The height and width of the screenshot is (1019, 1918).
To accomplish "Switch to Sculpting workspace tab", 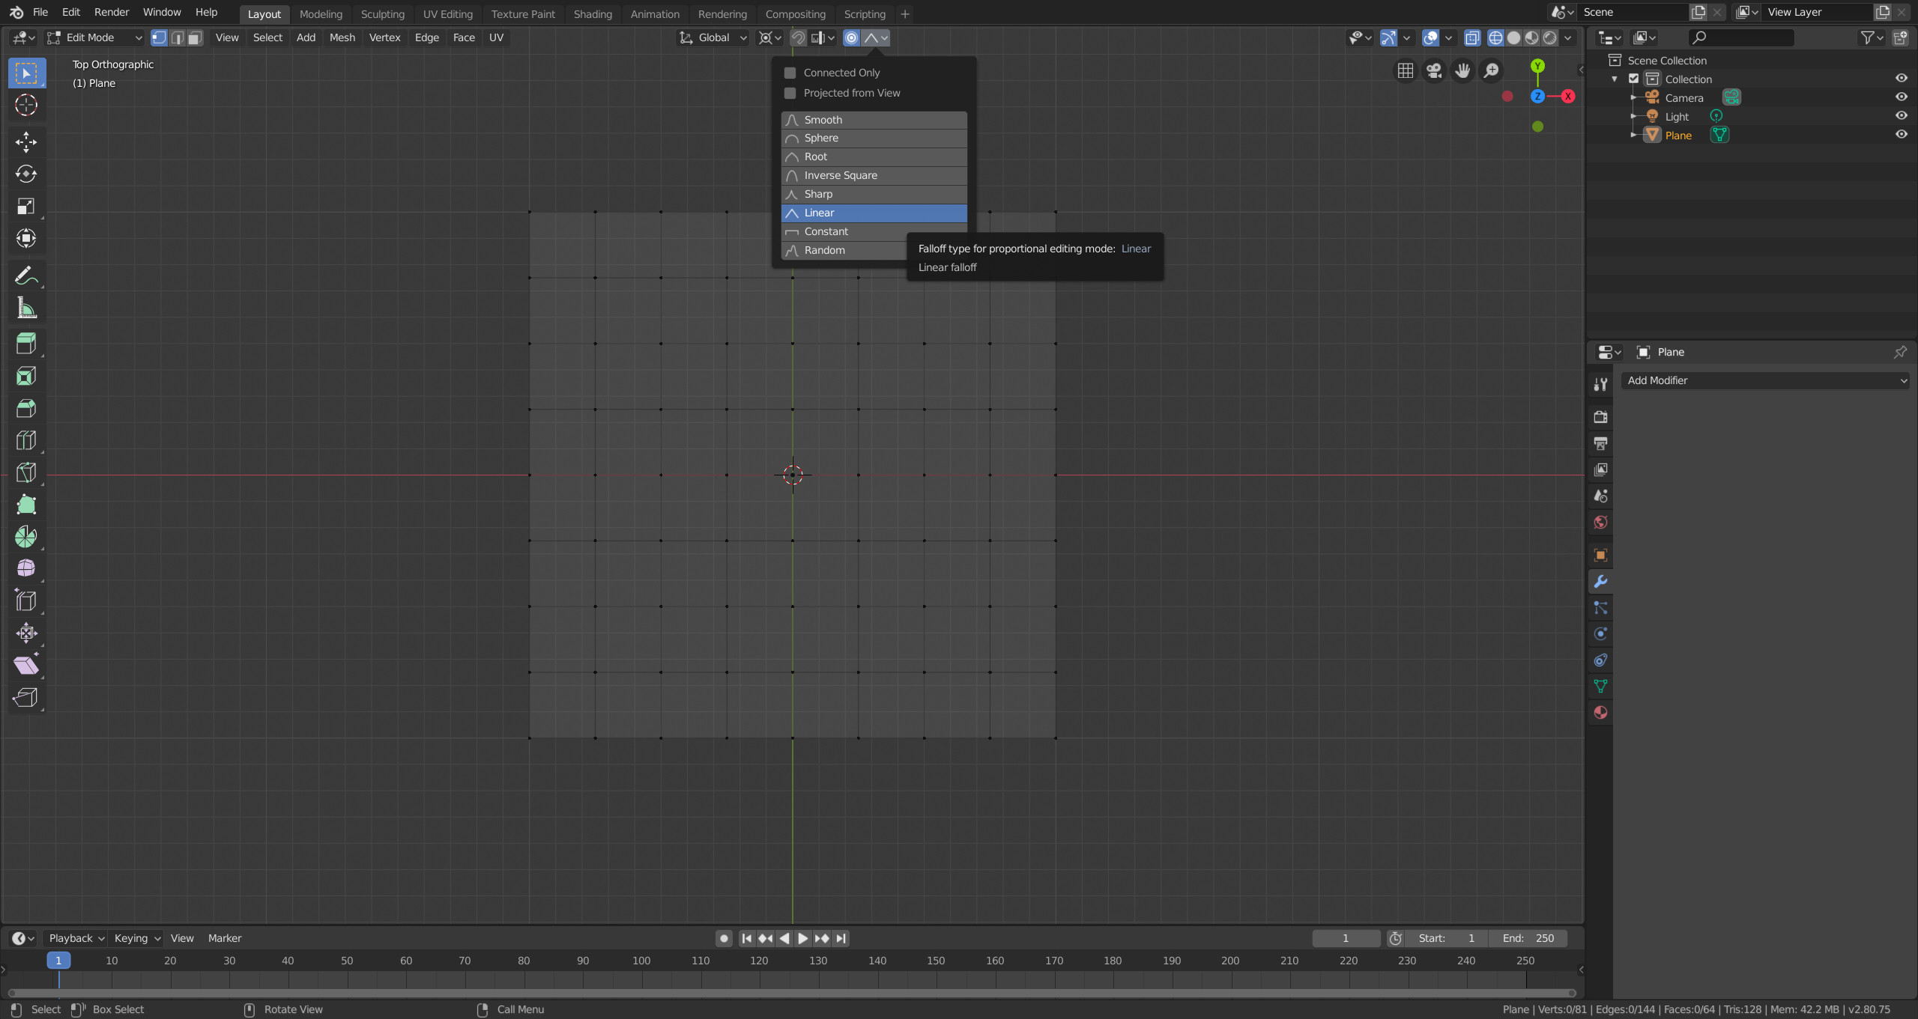I will (382, 13).
